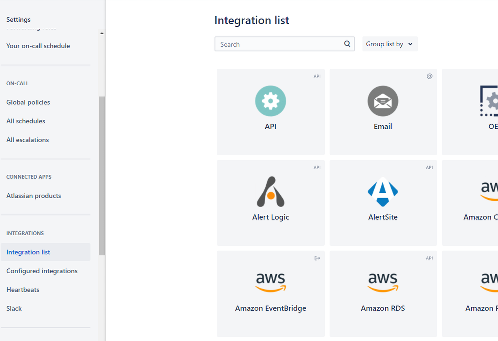Click the Amazon EventBridge AWS logo
The height and width of the screenshot is (341, 498).
pyautogui.click(x=271, y=282)
